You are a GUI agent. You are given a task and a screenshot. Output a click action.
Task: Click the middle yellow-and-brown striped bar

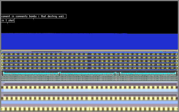(89, 98)
